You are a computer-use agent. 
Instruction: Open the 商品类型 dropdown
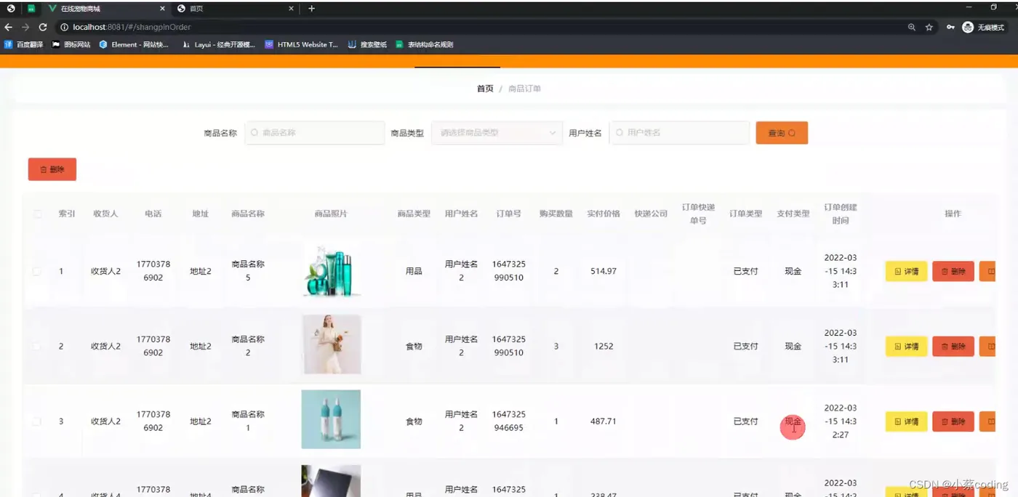pos(496,133)
